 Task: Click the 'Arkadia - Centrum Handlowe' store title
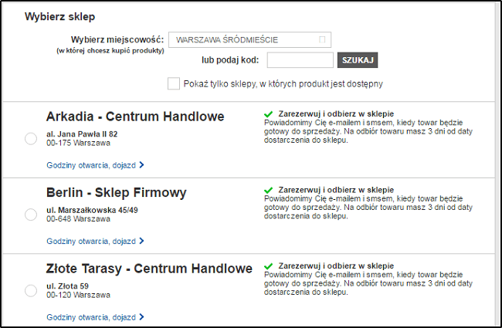tap(135, 117)
